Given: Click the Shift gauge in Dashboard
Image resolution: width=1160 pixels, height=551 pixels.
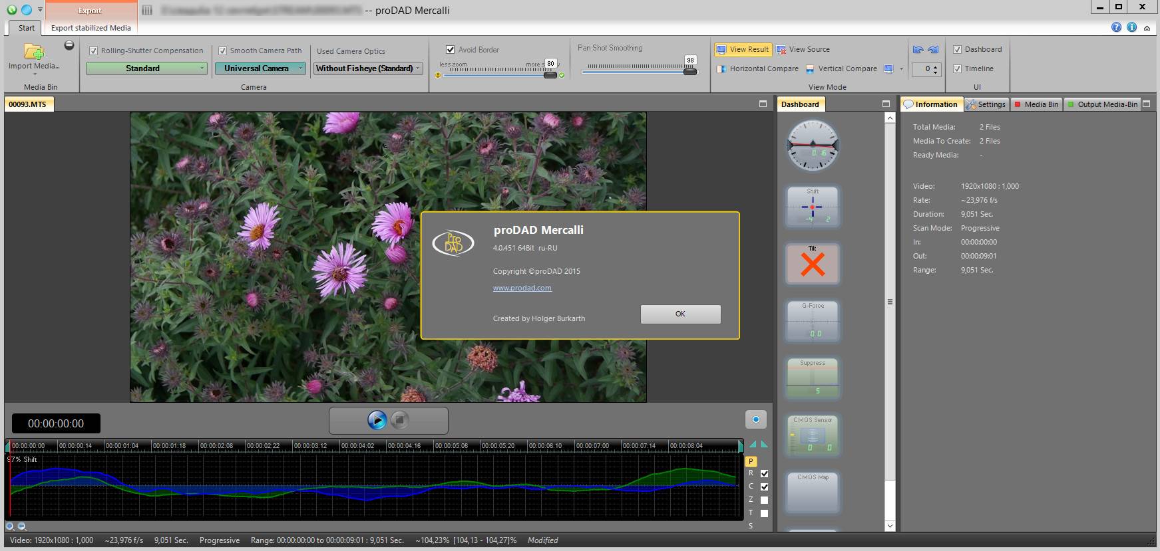Looking at the screenshot, I should (813, 207).
